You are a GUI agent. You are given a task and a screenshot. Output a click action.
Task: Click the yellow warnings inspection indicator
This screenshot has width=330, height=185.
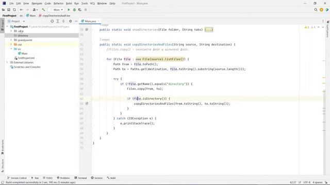[x=306, y=27]
